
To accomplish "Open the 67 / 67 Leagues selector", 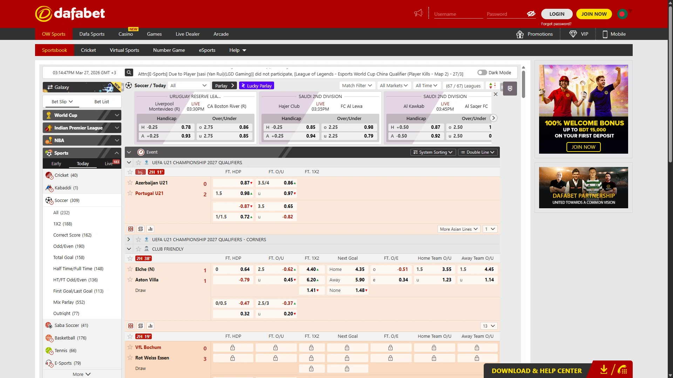I will 463,86.
